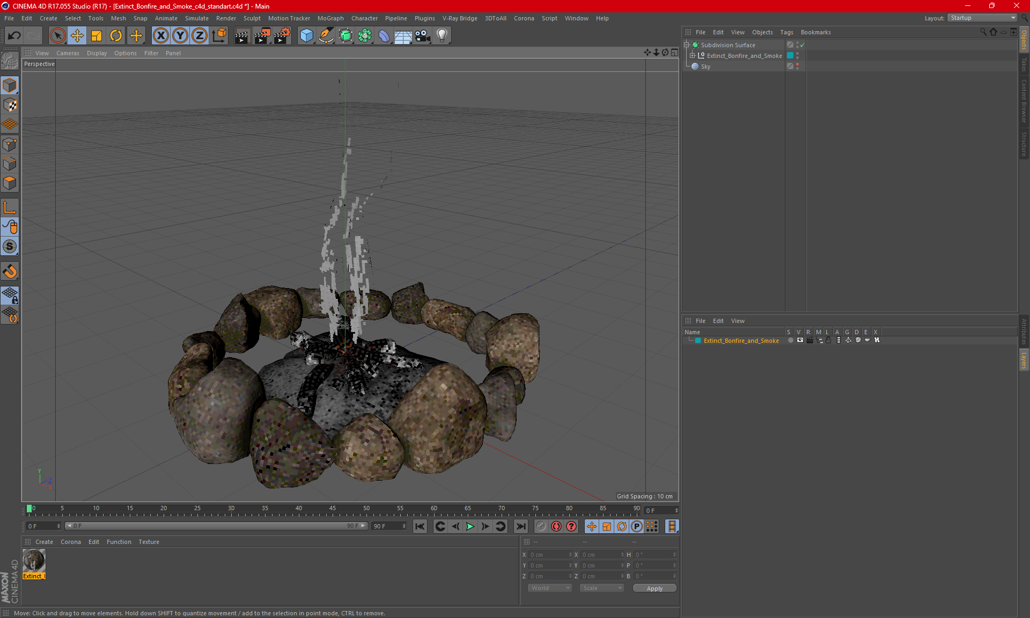Click the Deformer bend icon
Viewport: 1030px width, 618px height.
(384, 35)
